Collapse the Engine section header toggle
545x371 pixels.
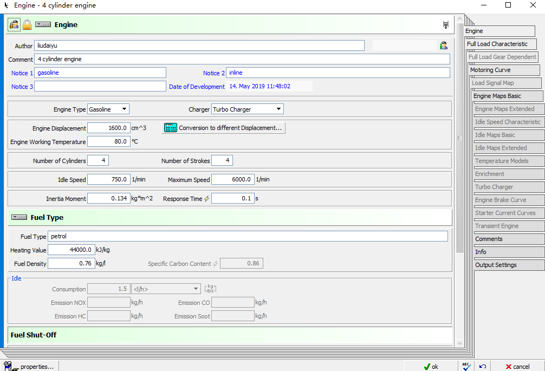click(x=43, y=24)
